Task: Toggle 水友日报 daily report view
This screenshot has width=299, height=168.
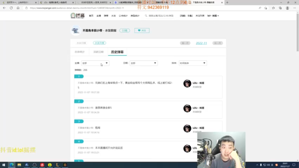Action: coord(81,43)
